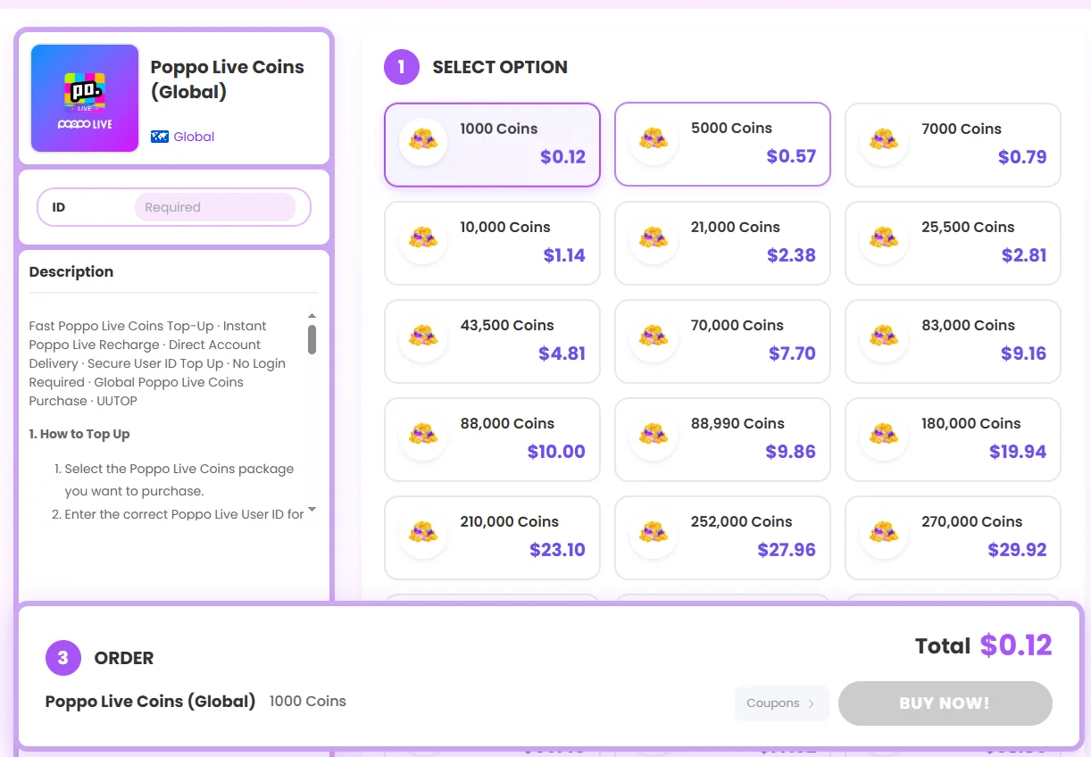Click the Global region flag icon
1091x757 pixels.
[160, 137]
